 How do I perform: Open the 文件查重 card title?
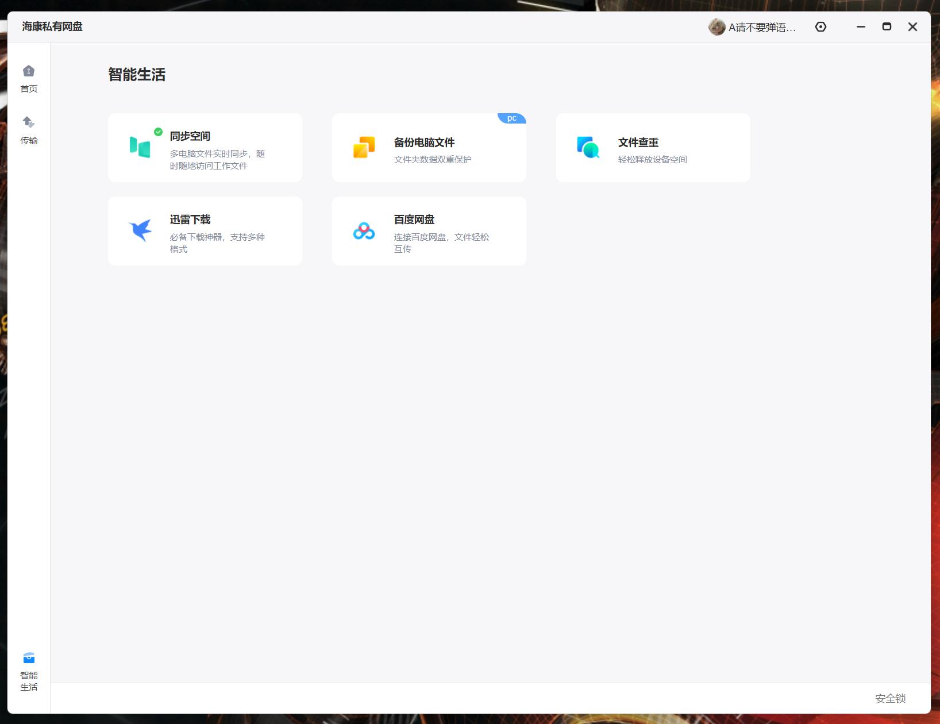(x=638, y=143)
